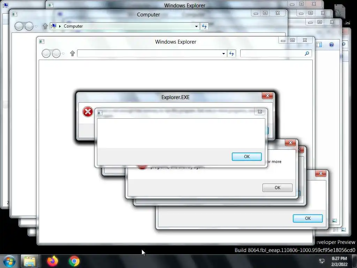
Task: Open Help with the blue question mark icon
Action: click(x=332, y=45)
